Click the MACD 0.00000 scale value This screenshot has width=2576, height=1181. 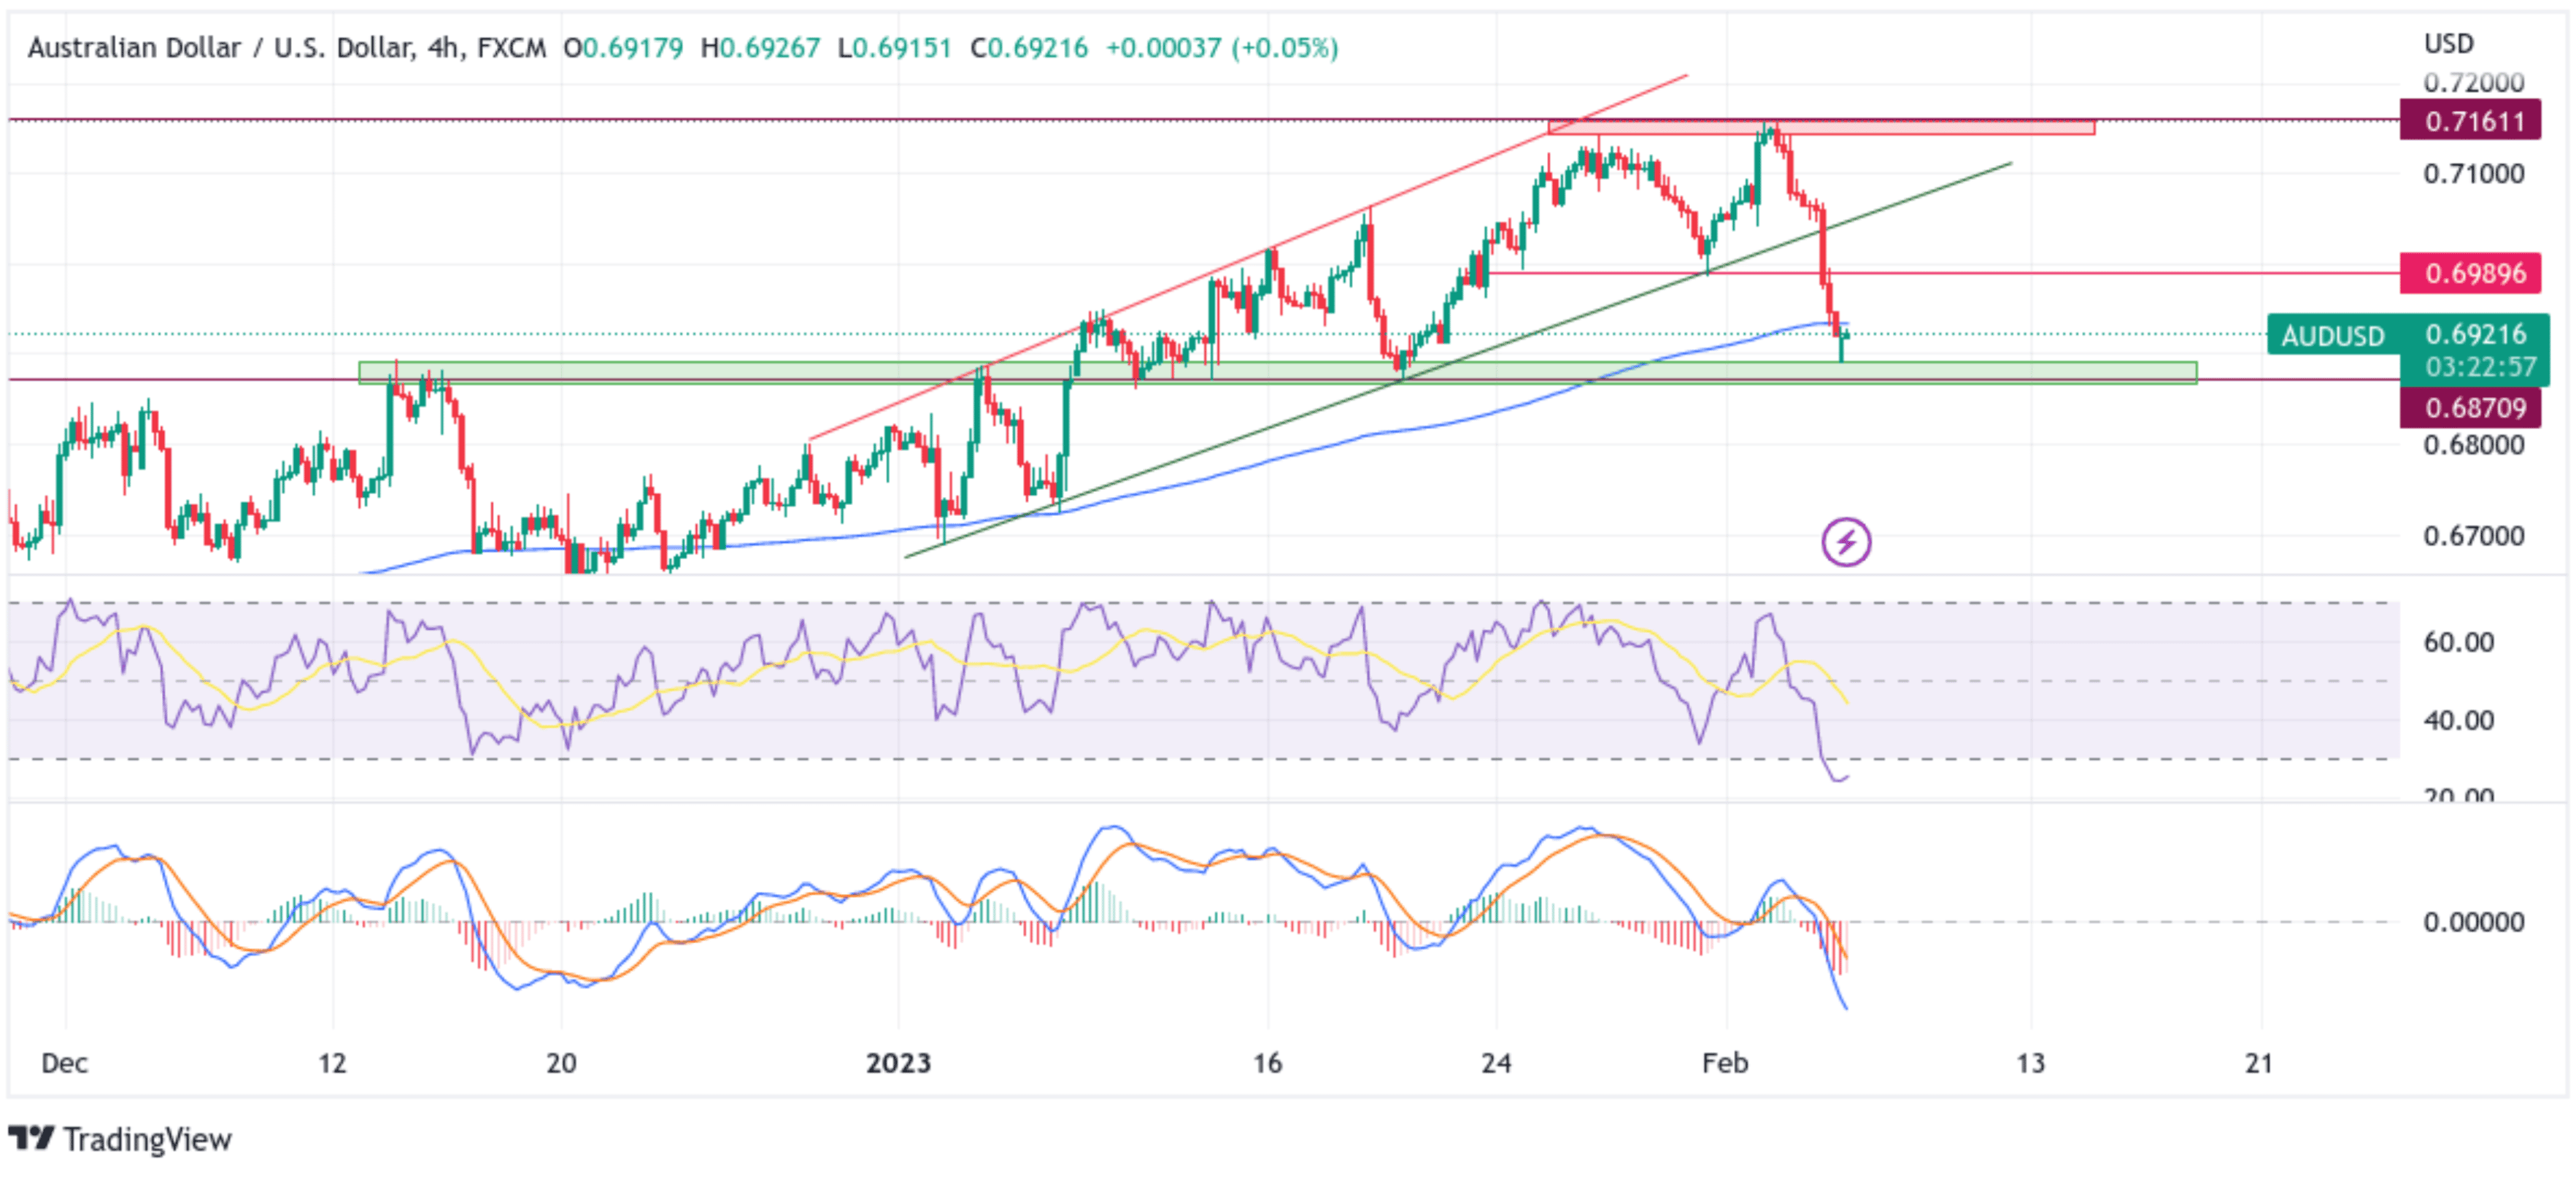coord(2474,922)
